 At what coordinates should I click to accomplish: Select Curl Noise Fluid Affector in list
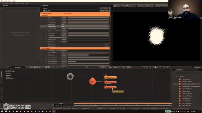[189, 84]
